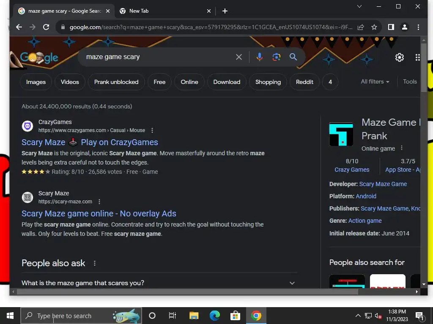Apply the Reddit filter chip

coord(304,82)
